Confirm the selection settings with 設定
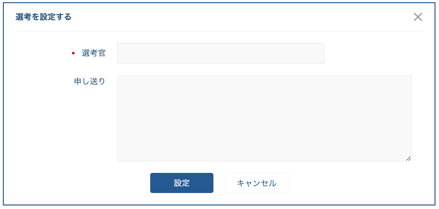 pyautogui.click(x=181, y=183)
